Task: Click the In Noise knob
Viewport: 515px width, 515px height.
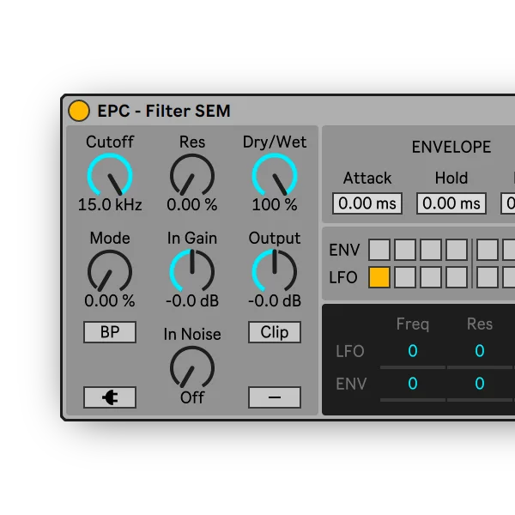Action: click(192, 368)
